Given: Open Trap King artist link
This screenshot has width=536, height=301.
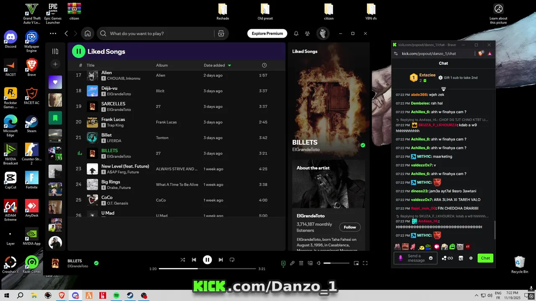Looking at the screenshot, I should (x=116, y=125).
